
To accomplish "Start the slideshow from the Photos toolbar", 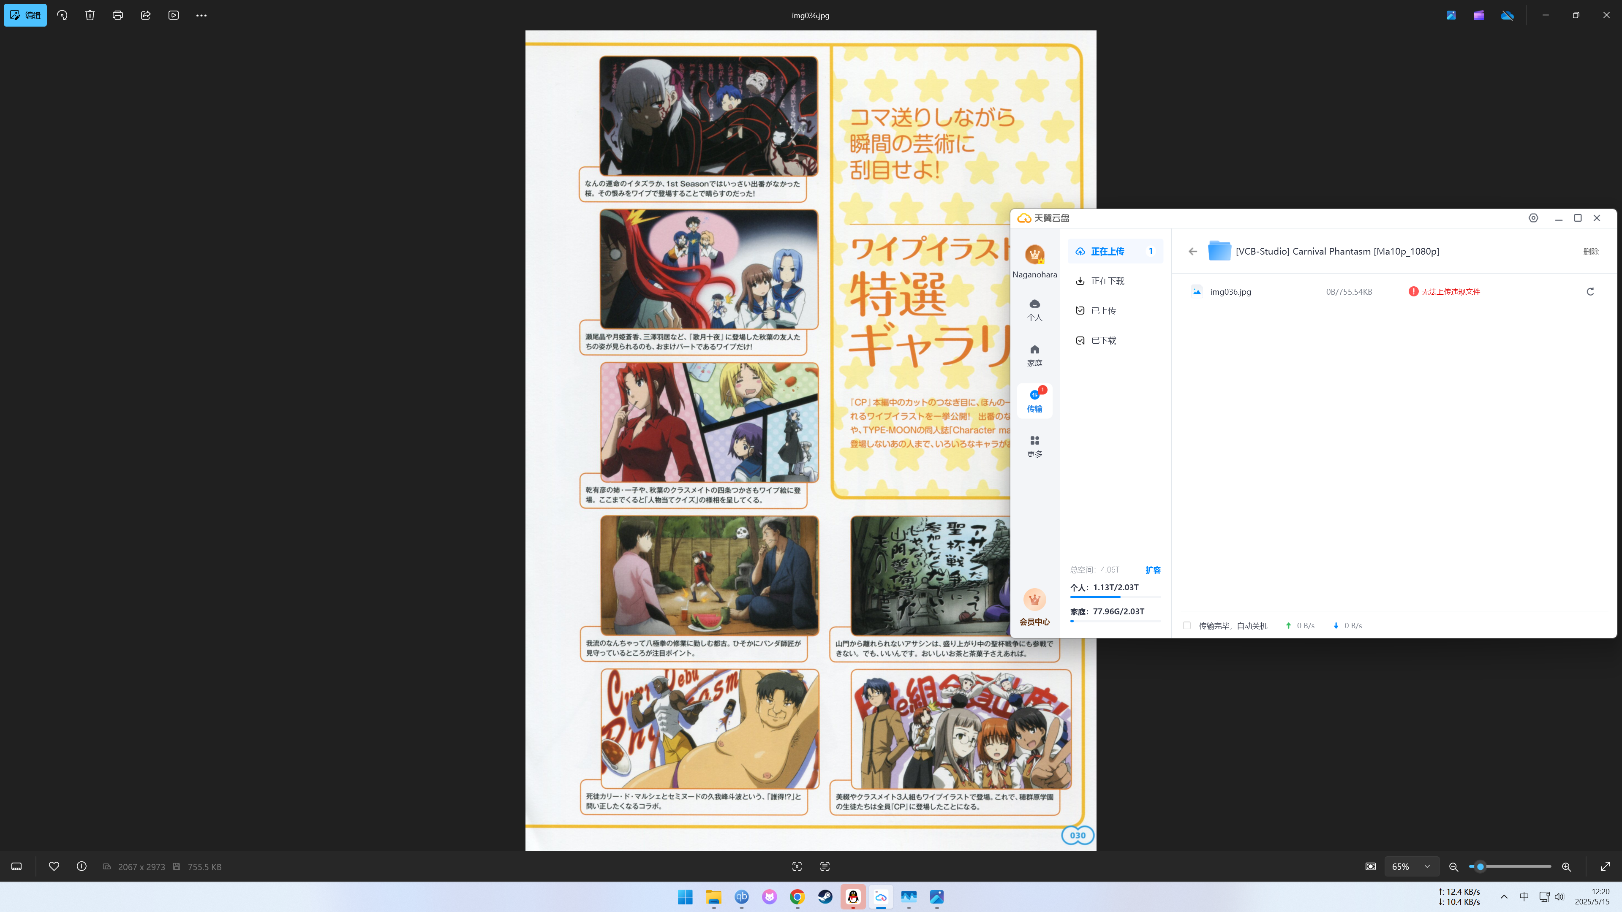I will tap(174, 15).
